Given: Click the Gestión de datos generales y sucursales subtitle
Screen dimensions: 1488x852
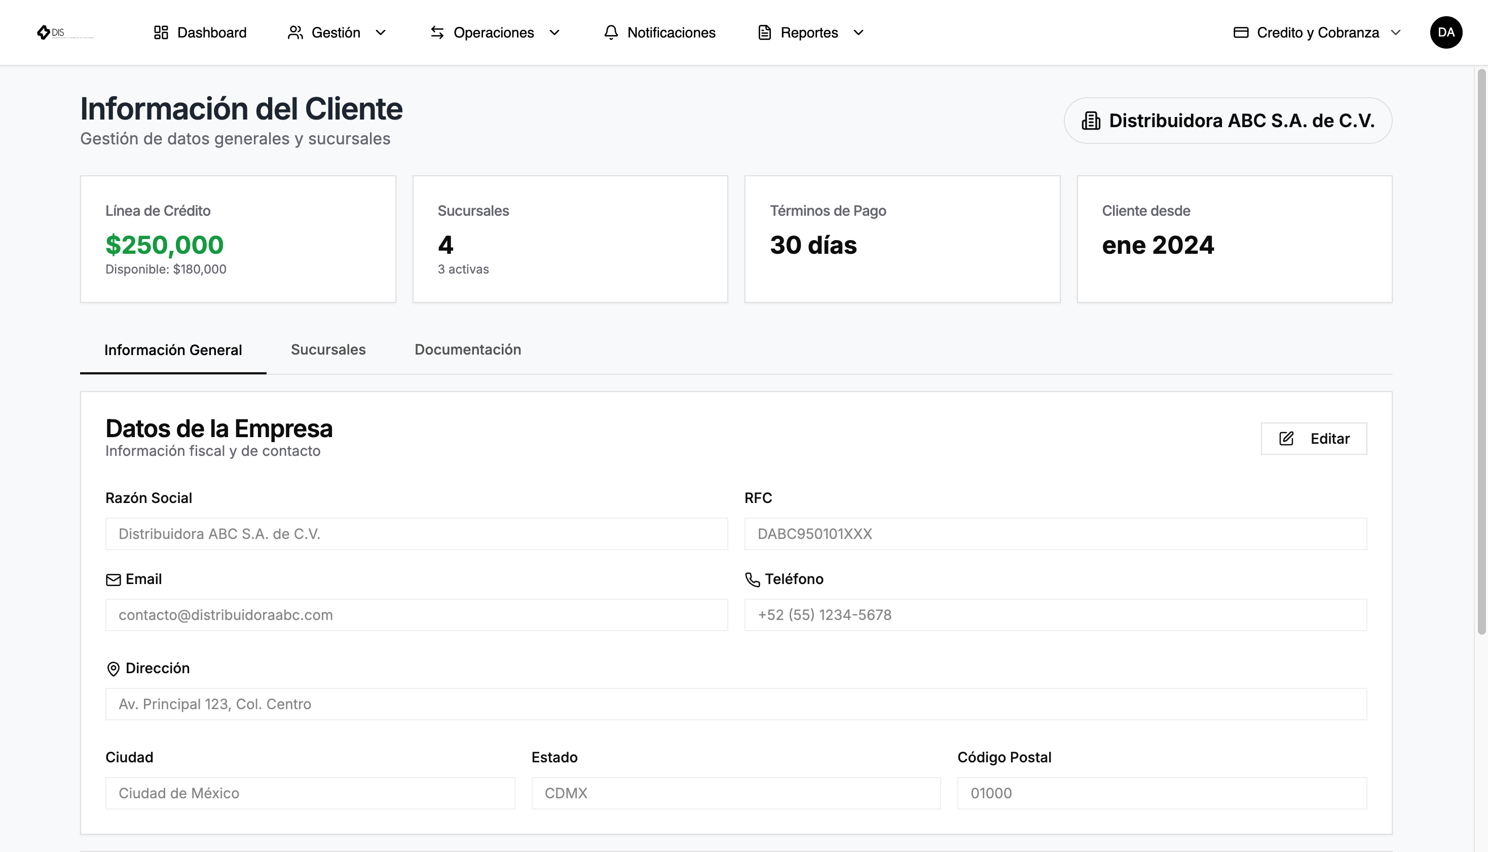Looking at the screenshot, I should [235, 139].
